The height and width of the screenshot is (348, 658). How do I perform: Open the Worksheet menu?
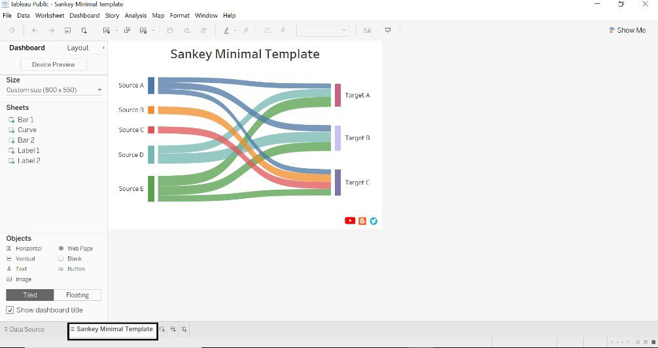pos(50,16)
